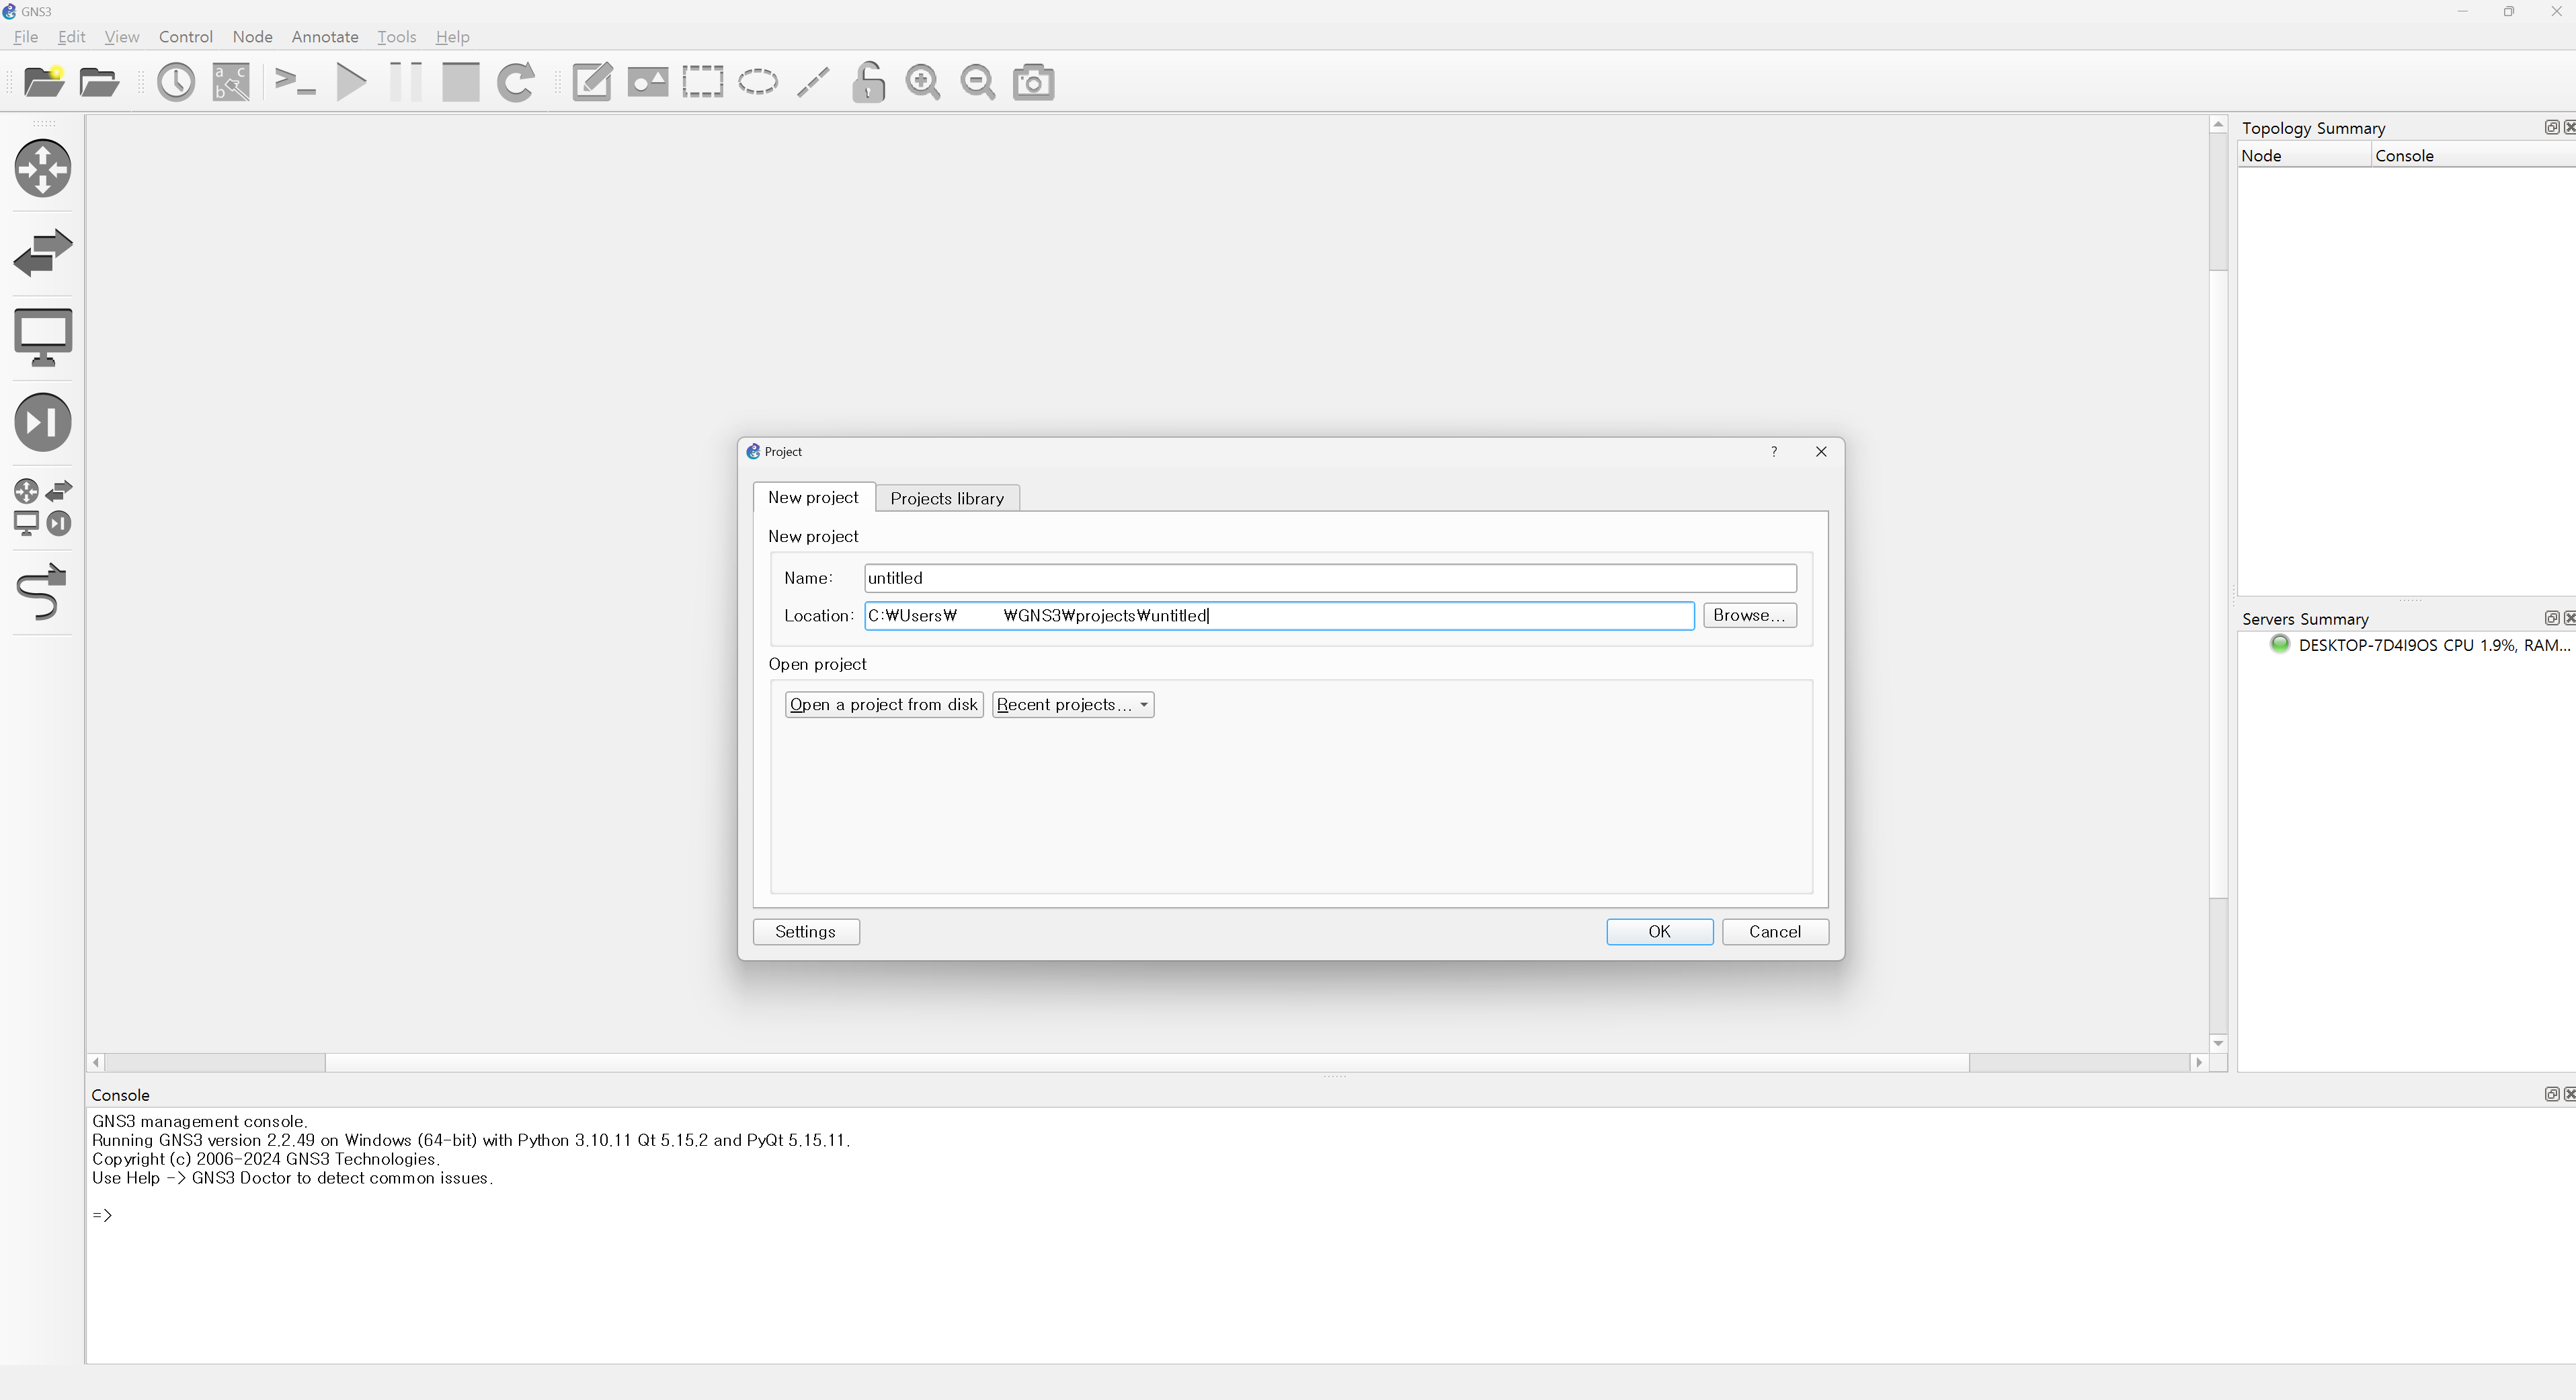This screenshot has width=2576, height=1400.
Task: Click the Open a project from disk button
Action: coord(883,705)
